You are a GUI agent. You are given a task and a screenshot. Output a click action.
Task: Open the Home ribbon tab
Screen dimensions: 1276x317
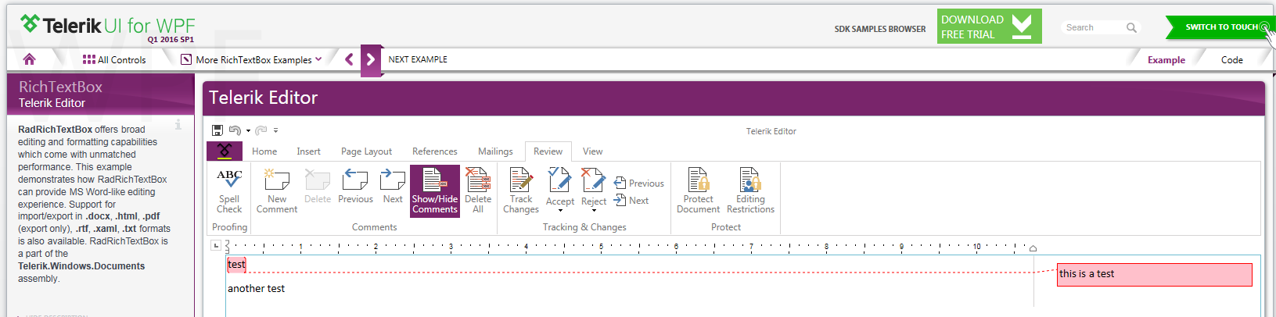tap(264, 151)
